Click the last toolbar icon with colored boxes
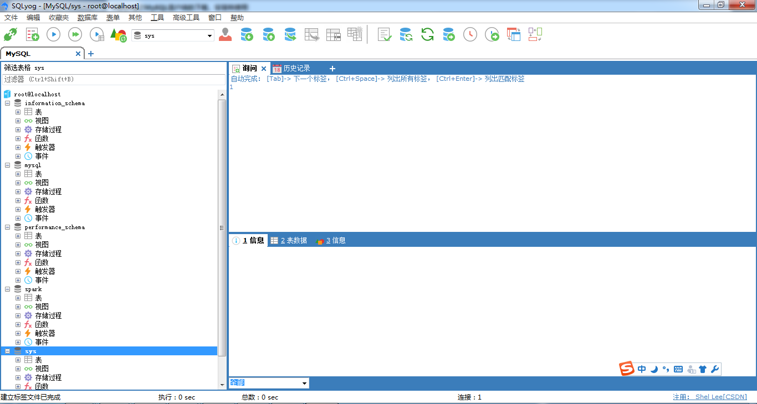 point(535,35)
